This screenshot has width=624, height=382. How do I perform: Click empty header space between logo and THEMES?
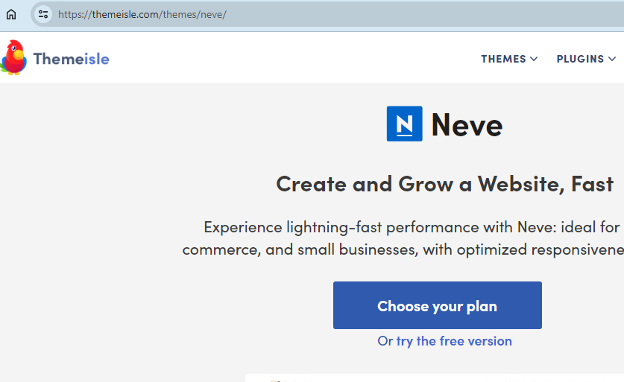click(x=298, y=59)
